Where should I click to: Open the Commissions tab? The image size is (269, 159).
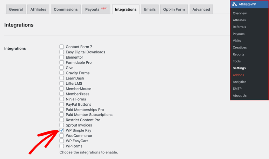[x=66, y=9]
